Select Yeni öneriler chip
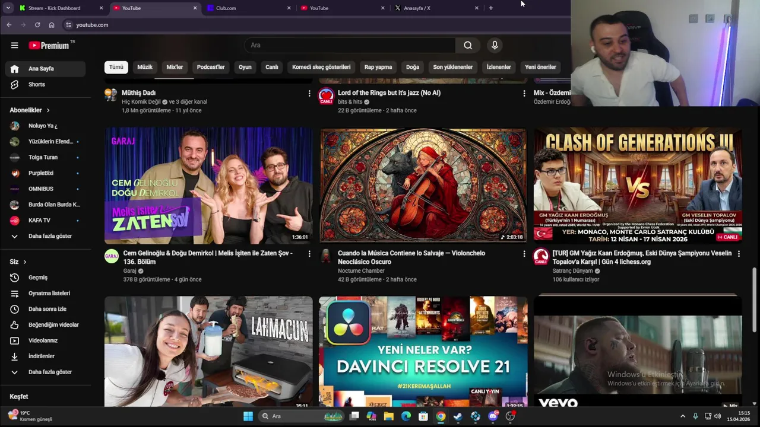760x427 pixels. tap(540, 67)
